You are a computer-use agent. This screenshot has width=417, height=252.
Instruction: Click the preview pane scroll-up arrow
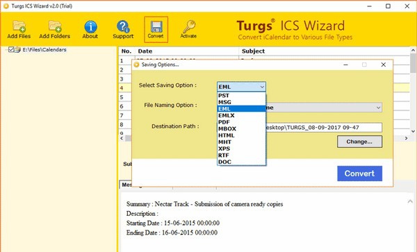coord(410,201)
